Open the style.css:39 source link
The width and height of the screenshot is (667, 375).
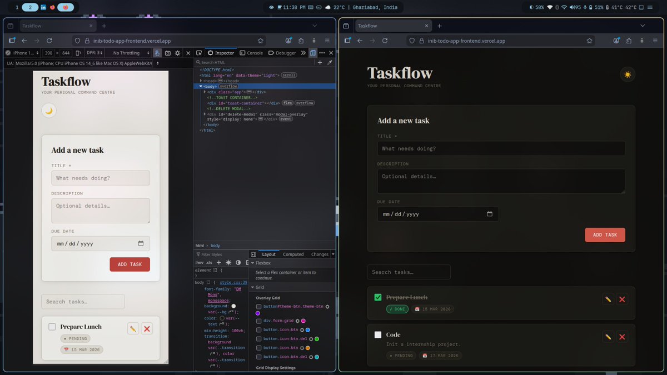point(233,282)
